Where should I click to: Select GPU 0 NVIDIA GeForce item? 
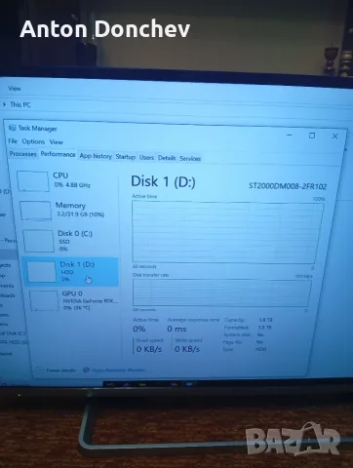tap(74, 300)
